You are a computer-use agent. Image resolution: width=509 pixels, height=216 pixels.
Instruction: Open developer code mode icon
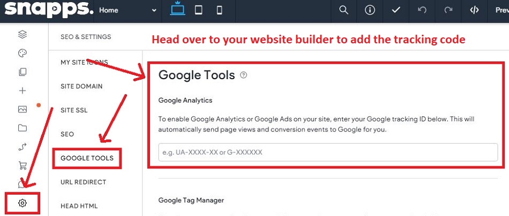[474, 10]
